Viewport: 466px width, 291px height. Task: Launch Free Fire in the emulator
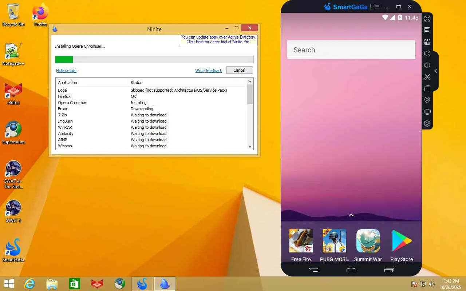pyautogui.click(x=301, y=245)
